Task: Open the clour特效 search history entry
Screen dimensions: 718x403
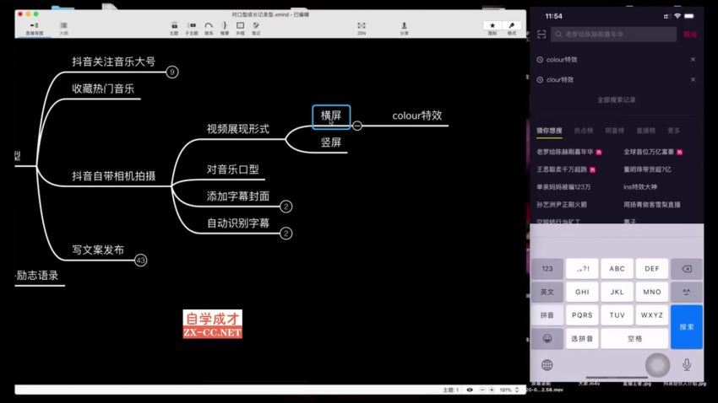Action: click(559, 79)
